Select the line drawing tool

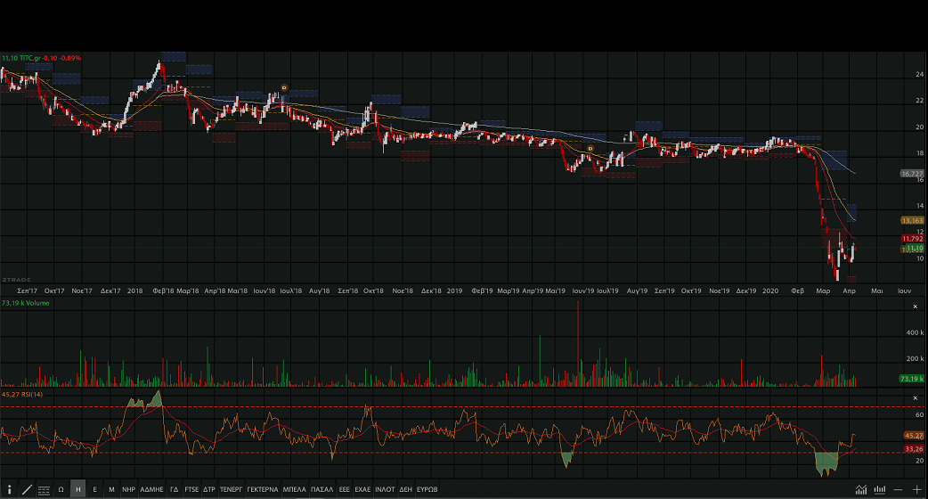tap(27, 489)
